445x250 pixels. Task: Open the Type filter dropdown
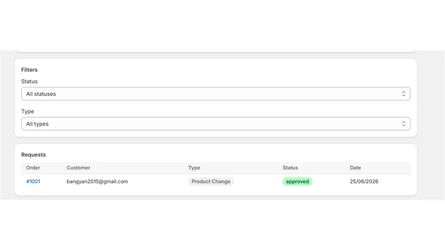pyautogui.click(x=216, y=124)
